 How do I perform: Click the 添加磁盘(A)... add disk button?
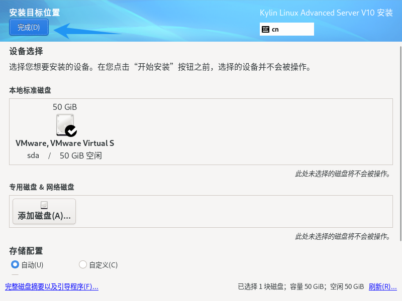point(44,211)
